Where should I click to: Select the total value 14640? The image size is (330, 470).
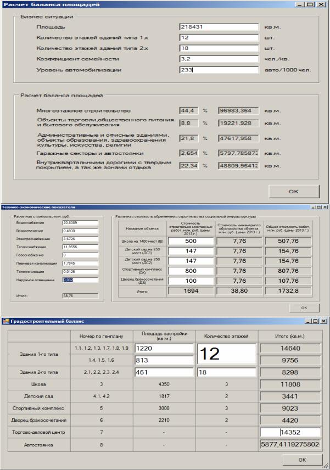pos(290,348)
